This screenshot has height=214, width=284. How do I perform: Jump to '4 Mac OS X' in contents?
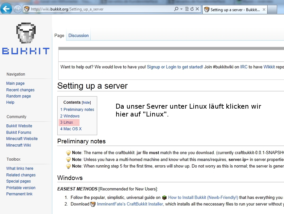(x=71, y=129)
